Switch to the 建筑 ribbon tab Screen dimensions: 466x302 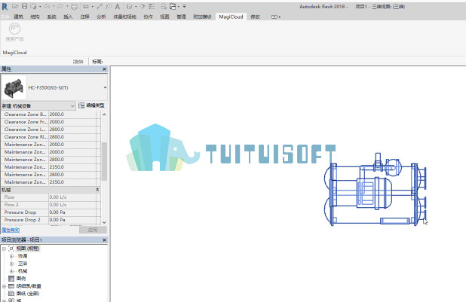tap(18, 15)
